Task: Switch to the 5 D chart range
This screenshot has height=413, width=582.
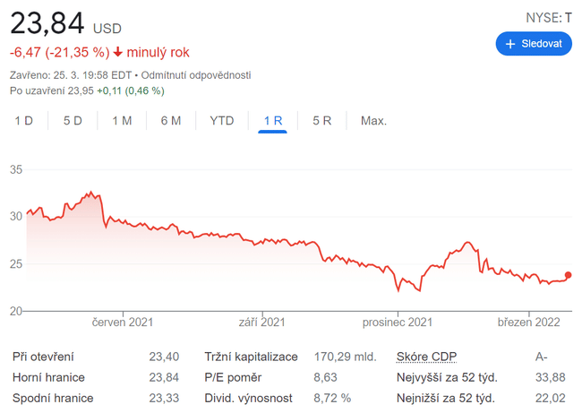Action: (73, 120)
